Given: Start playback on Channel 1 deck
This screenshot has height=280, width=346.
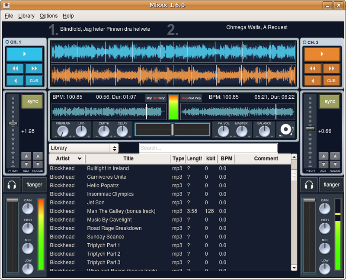Looking at the screenshot, I should [25, 54].
